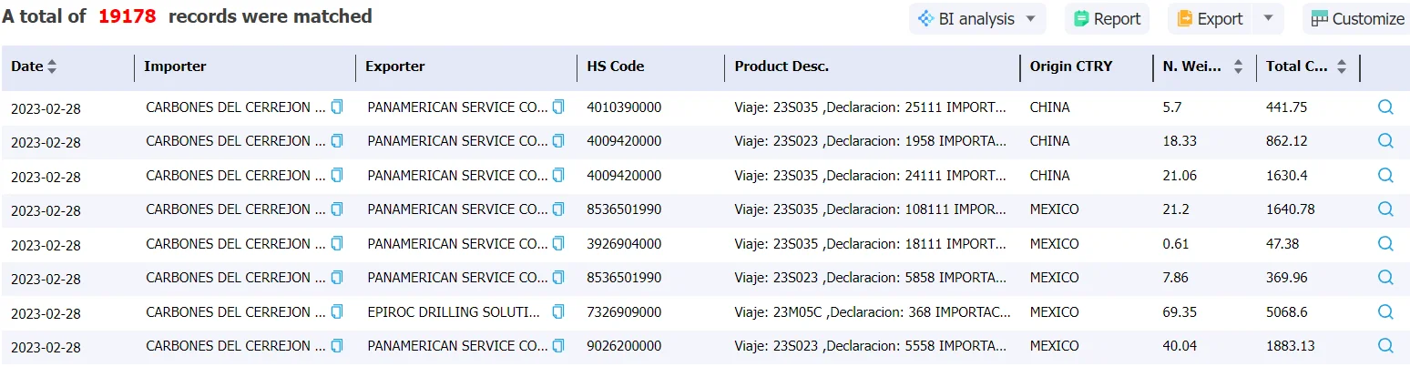
Task: Open description with Declaracion: 18111
Action: pyautogui.click(x=871, y=244)
